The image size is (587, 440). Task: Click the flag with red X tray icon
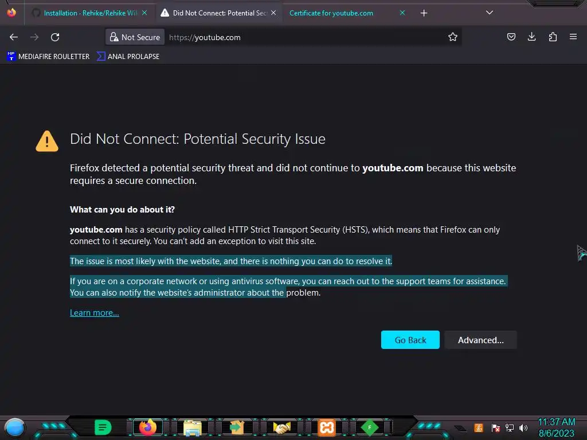tap(496, 427)
